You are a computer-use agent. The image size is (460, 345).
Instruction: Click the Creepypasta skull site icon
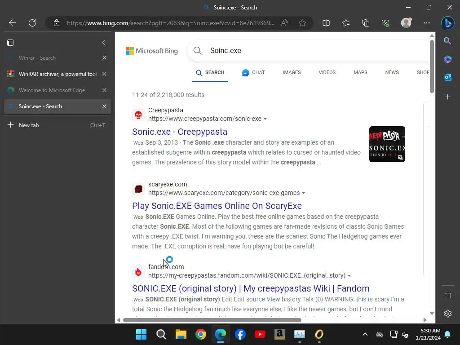point(138,115)
